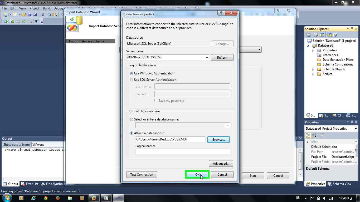The height and width of the screenshot is (202, 360).
Task: Choose Select or enter a database name
Action: click(132, 119)
